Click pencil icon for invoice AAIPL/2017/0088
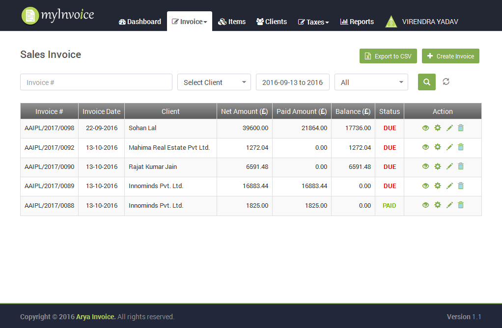The image size is (502, 328). click(x=449, y=205)
